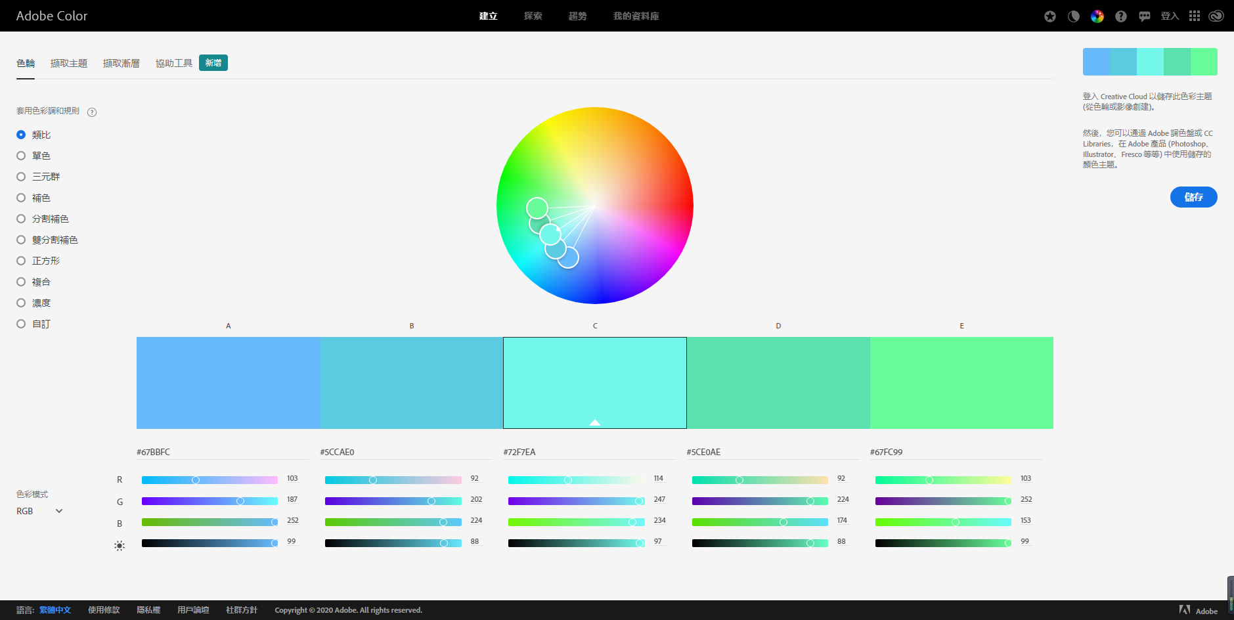Click the G slider for color B

(393, 501)
